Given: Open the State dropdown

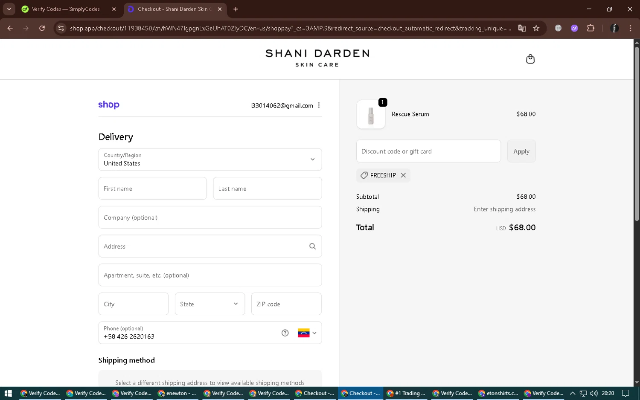Looking at the screenshot, I should (x=210, y=304).
